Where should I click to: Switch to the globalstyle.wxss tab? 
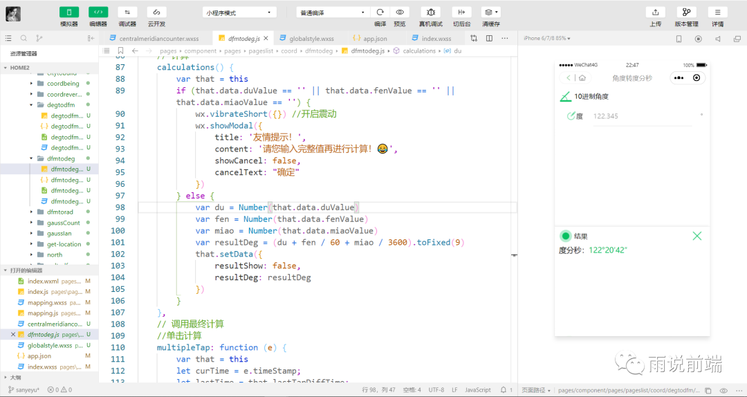(311, 39)
